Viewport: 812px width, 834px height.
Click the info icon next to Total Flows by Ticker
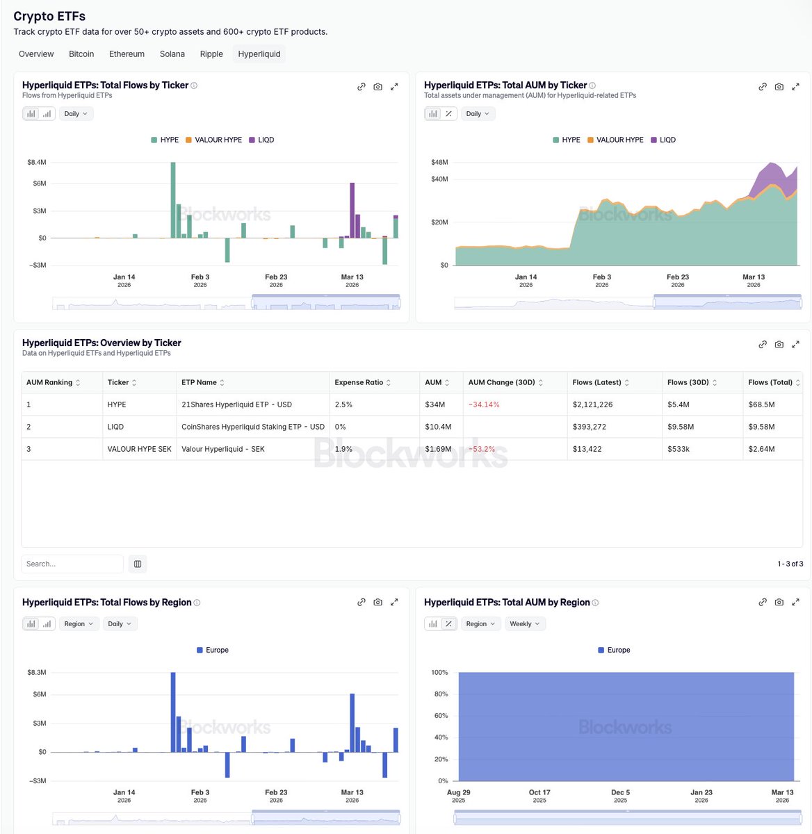(194, 85)
